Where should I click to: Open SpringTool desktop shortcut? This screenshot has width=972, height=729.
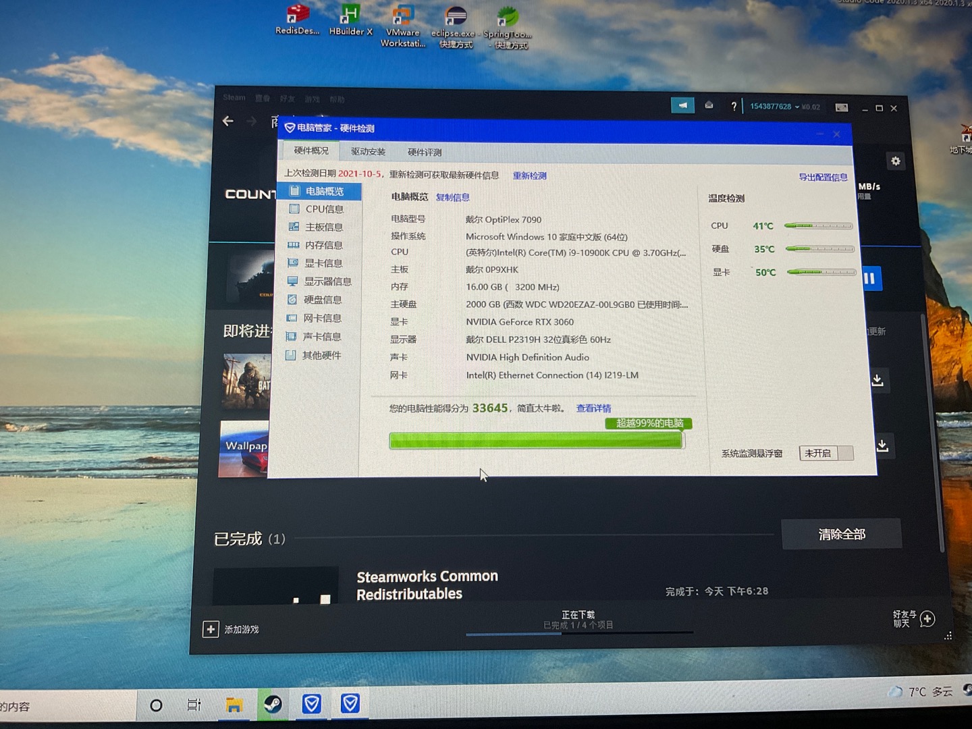[x=508, y=28]
